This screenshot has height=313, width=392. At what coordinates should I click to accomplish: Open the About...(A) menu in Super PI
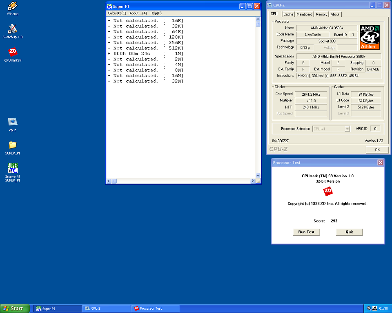(138, 13)
